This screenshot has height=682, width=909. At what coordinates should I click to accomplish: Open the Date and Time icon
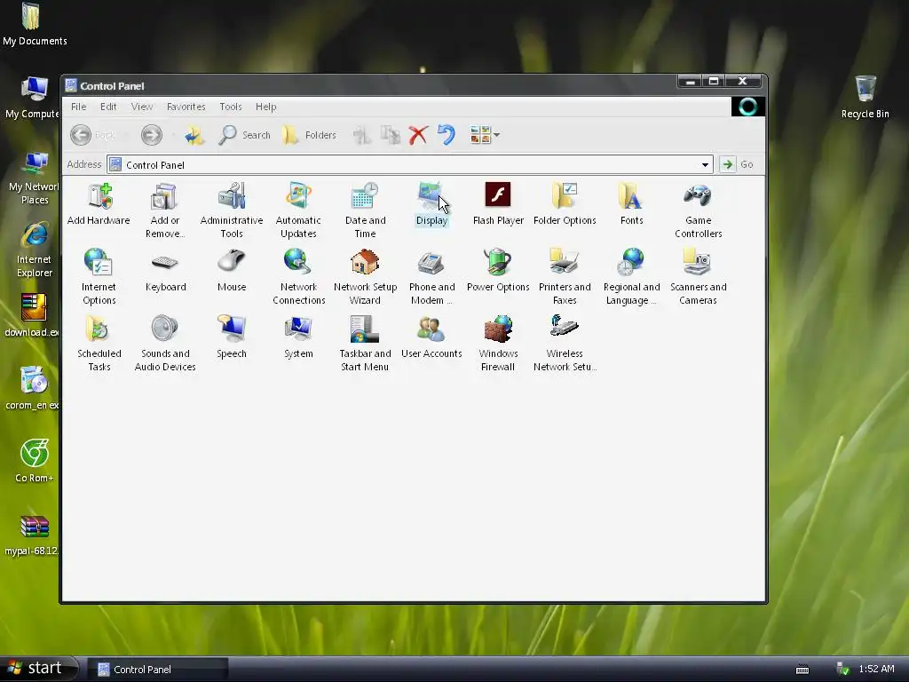point(365,196)
